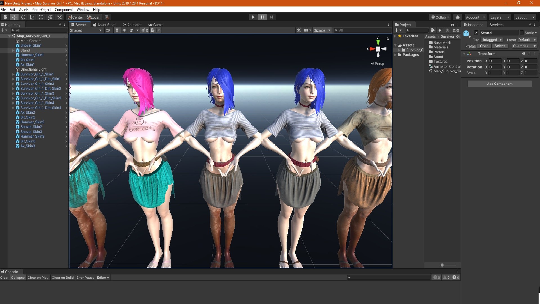Open custom editor tools icon
The width and height of the screenshot is (540, 304).
pyautogui.click(x=59, y=17)
